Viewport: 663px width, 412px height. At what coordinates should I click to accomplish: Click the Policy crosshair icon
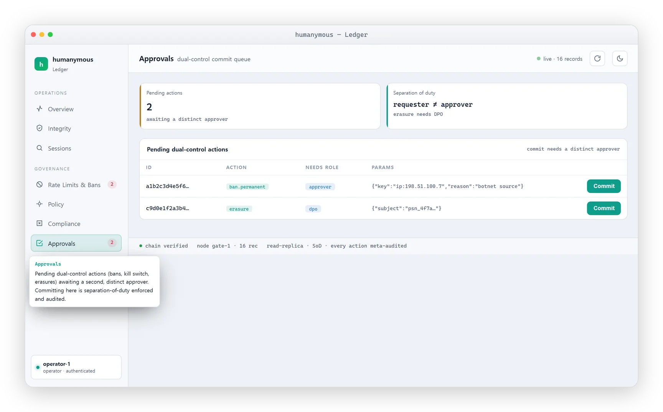pos(40,204)
